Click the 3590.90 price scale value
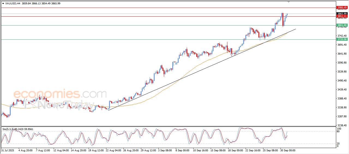Image resolution: width=349 pixels, height=154 pixels. tap(342, 63)
